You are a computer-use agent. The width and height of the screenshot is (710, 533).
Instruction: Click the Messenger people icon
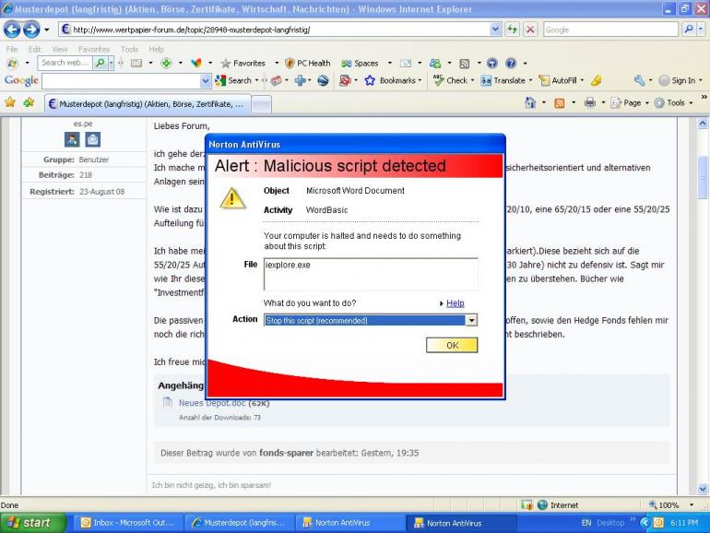[x=435, y=64]
